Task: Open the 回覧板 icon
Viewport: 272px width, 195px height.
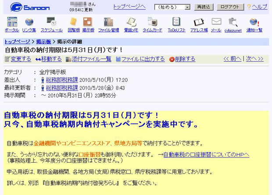Action: click(74, 22)
